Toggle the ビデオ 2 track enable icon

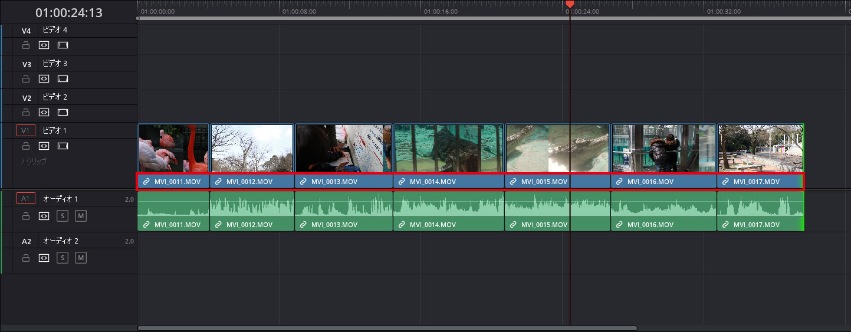[x=63, y=112]
